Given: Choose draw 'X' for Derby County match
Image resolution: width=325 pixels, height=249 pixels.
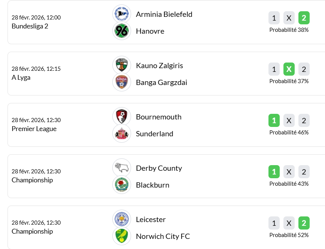Looking at the screenshot, I should click(289, 171).
